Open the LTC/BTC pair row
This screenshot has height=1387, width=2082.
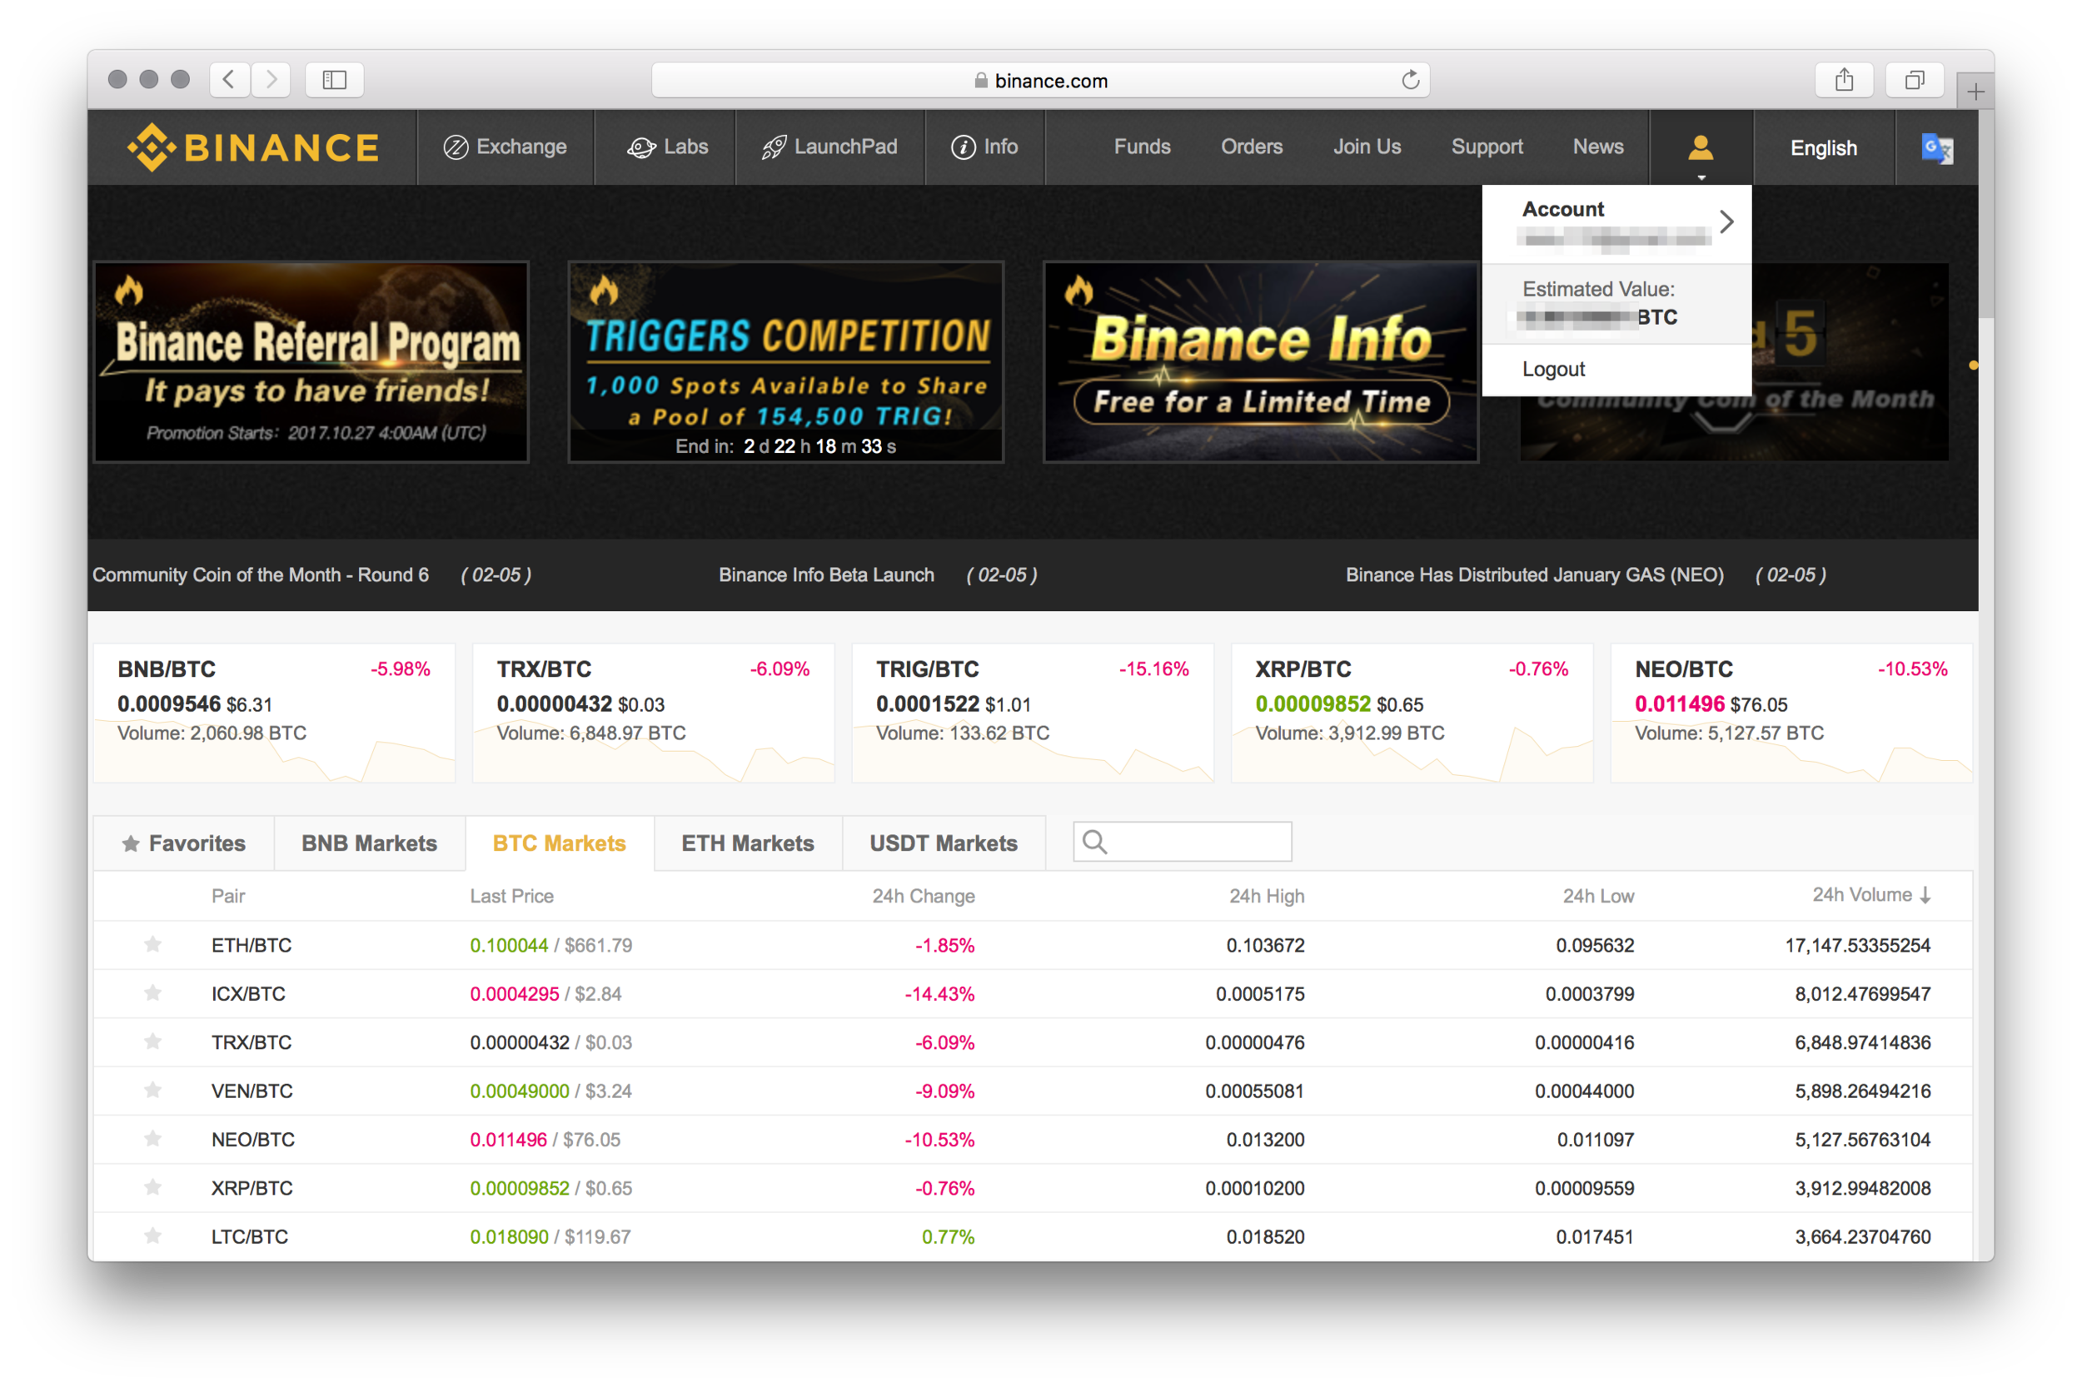(x=1033, y=1236)
